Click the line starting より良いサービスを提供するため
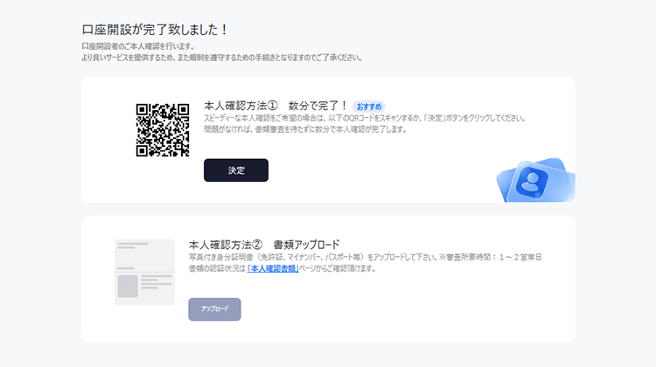Image resolution: width=656 pixels, height=367 pixels. (x=222, y=58)
